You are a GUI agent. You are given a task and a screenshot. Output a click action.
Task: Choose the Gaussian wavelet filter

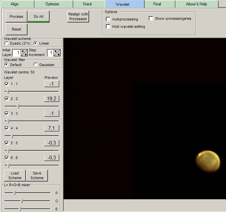point(36,65)
